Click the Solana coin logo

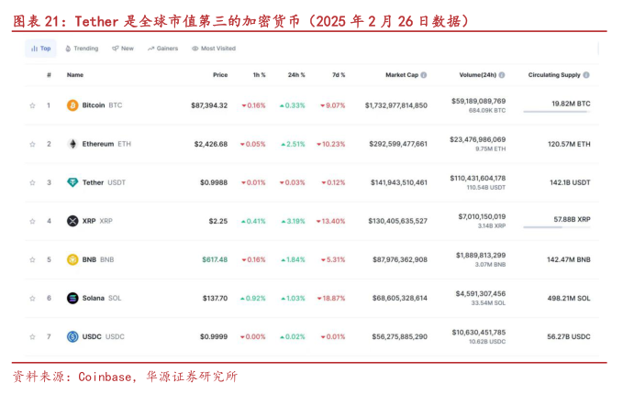[72, 298]
